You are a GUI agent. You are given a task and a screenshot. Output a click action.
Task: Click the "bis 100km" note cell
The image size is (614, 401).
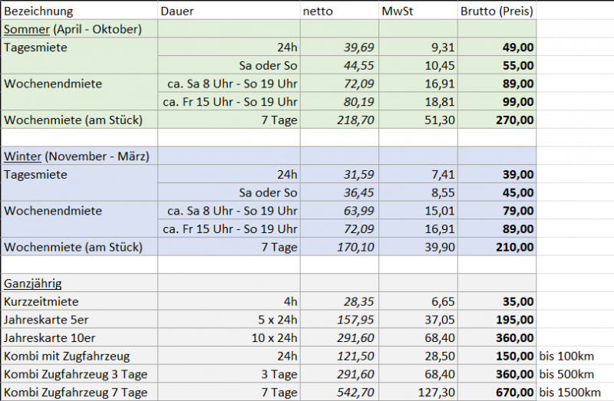click(x=566, y=356)
